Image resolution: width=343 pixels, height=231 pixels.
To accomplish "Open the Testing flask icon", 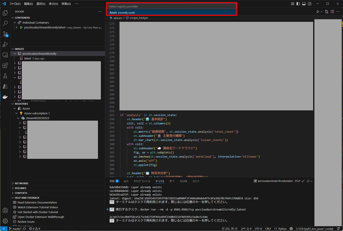I will 5,76.
